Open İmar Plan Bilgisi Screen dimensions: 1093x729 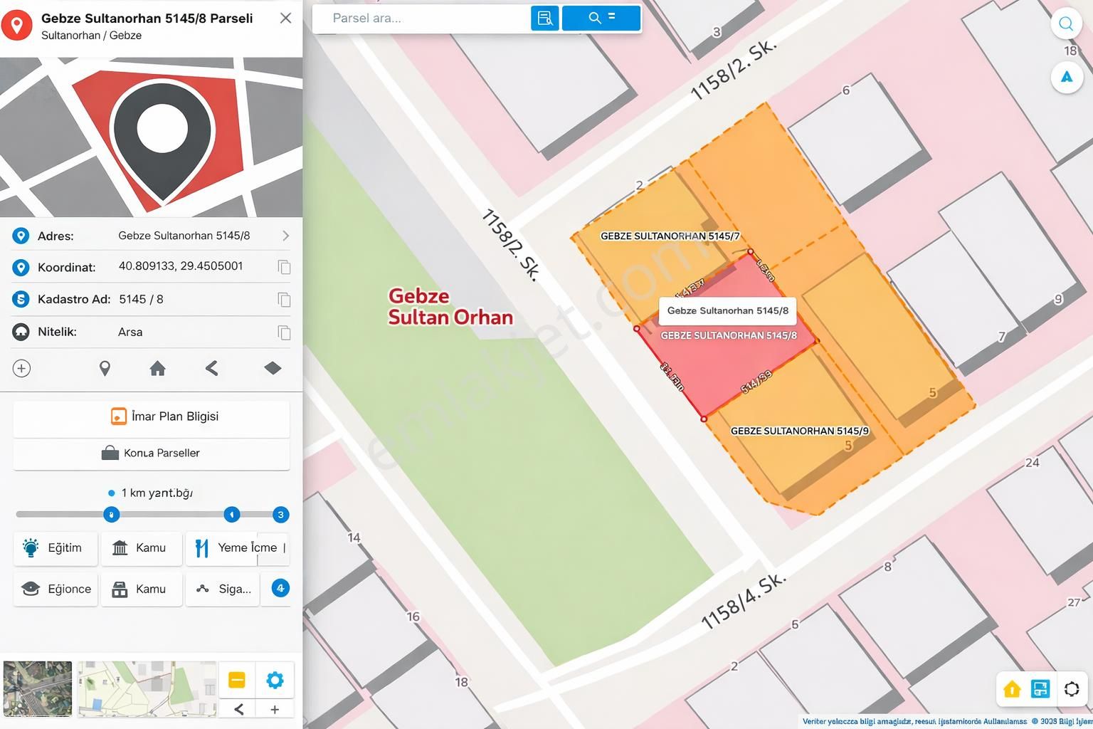click(152, 416)
